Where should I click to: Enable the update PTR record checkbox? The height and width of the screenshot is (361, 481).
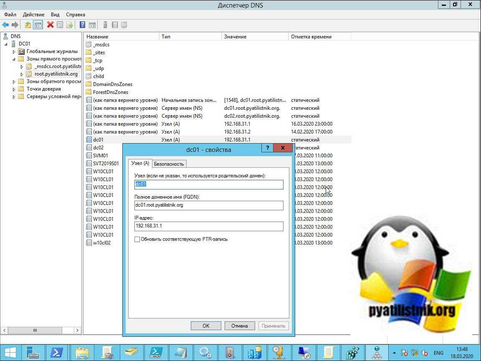pos(137,240)
